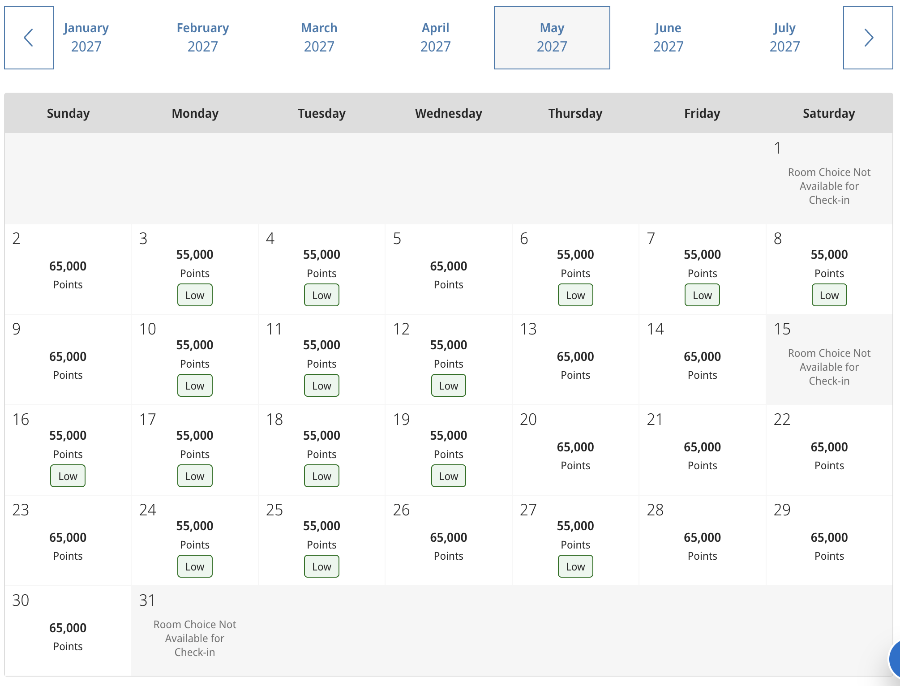Open the blue chat bubble at bottom right

click(x=895, y=660)
